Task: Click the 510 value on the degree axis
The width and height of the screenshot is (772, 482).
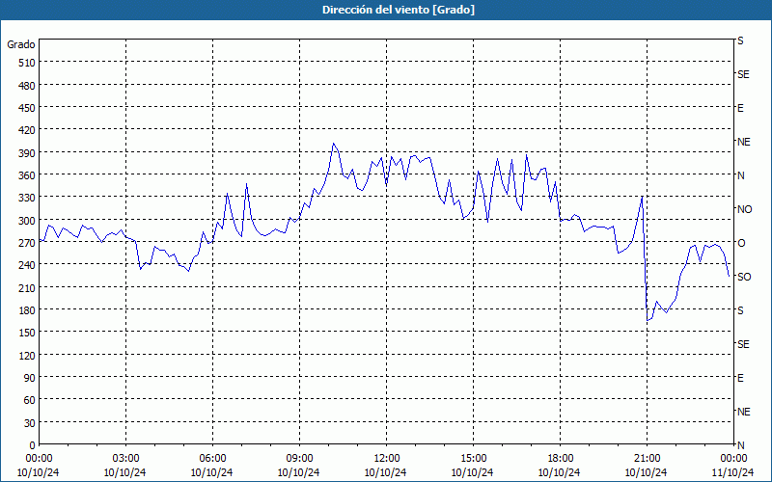Action: [27, 63]
